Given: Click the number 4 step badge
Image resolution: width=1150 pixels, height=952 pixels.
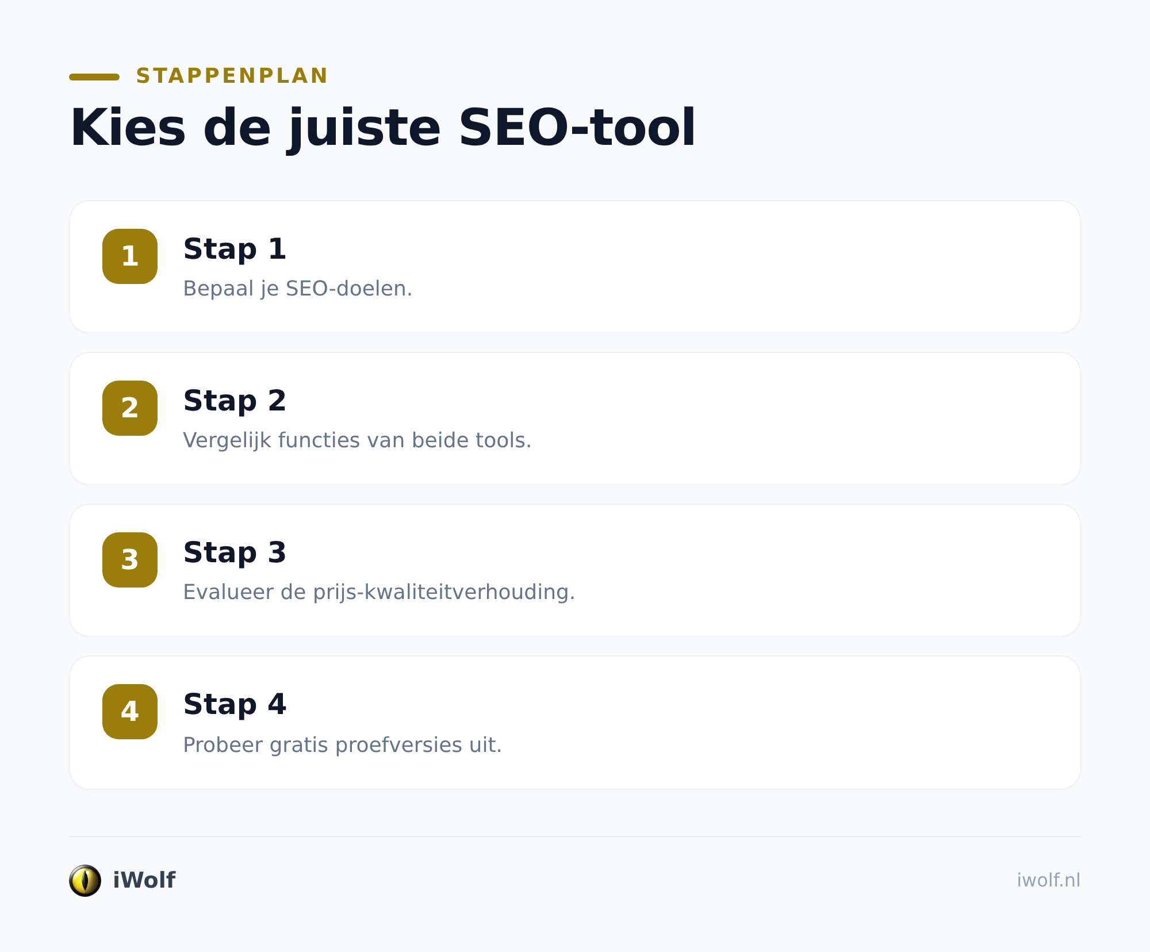Looking at the screenshot, I should click(x=130, y=712).
